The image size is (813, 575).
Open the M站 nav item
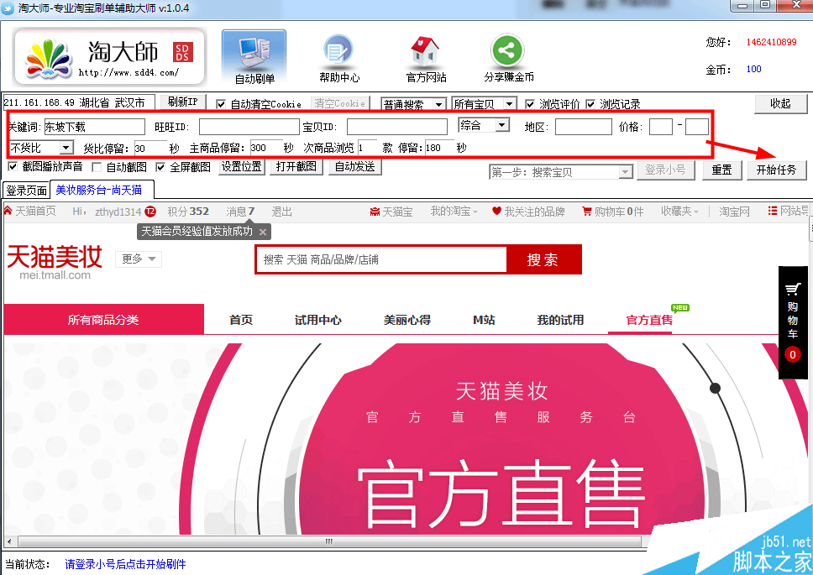pyautogui.click(x=484, y=320)
